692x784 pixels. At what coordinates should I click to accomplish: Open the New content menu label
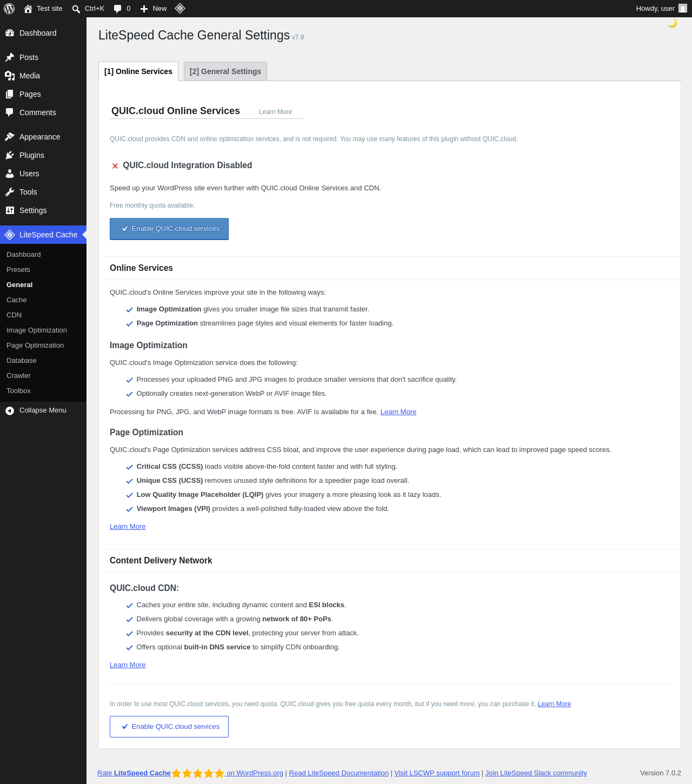(159, 9)
